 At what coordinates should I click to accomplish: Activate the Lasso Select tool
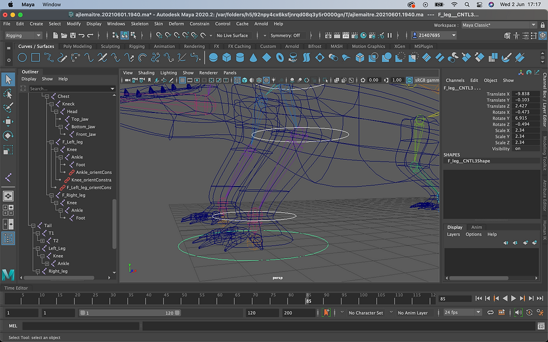tap(8, 94)
